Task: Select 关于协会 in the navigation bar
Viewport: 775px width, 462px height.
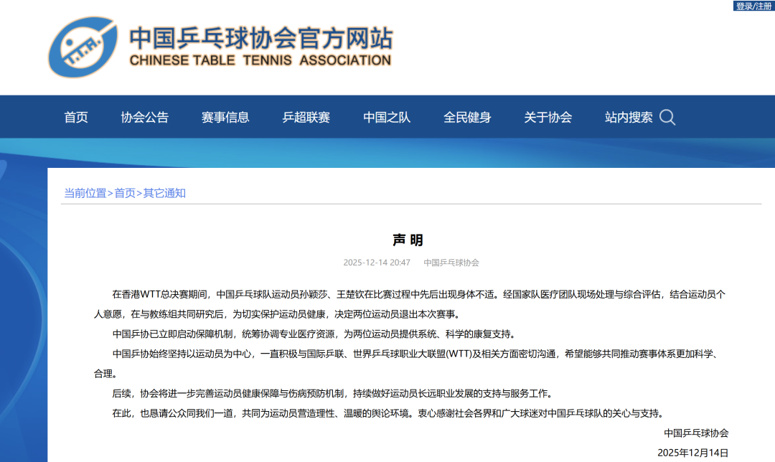Action: [x=548, y=118]
